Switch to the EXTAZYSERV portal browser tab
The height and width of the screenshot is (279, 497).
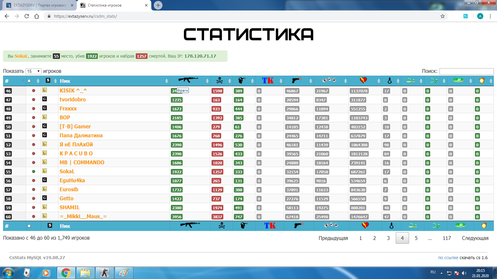click(x=40, y=5)
